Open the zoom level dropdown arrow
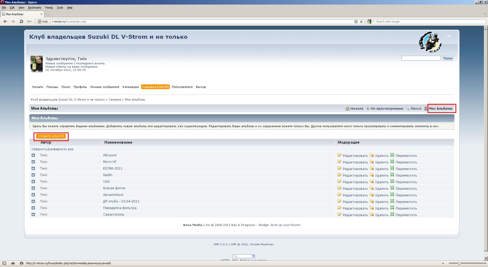Image resolution: width=488 pixels, height=267 pixels. 443,263
